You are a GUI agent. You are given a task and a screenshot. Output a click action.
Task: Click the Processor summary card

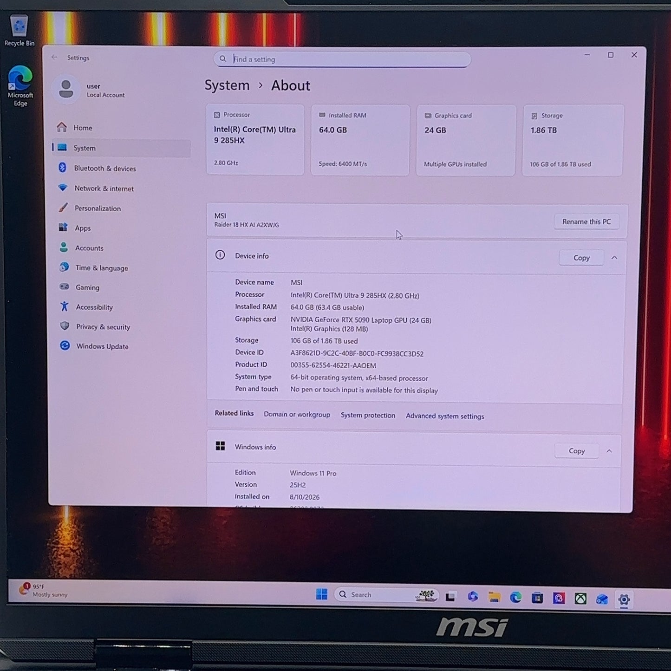click(255, 139)
